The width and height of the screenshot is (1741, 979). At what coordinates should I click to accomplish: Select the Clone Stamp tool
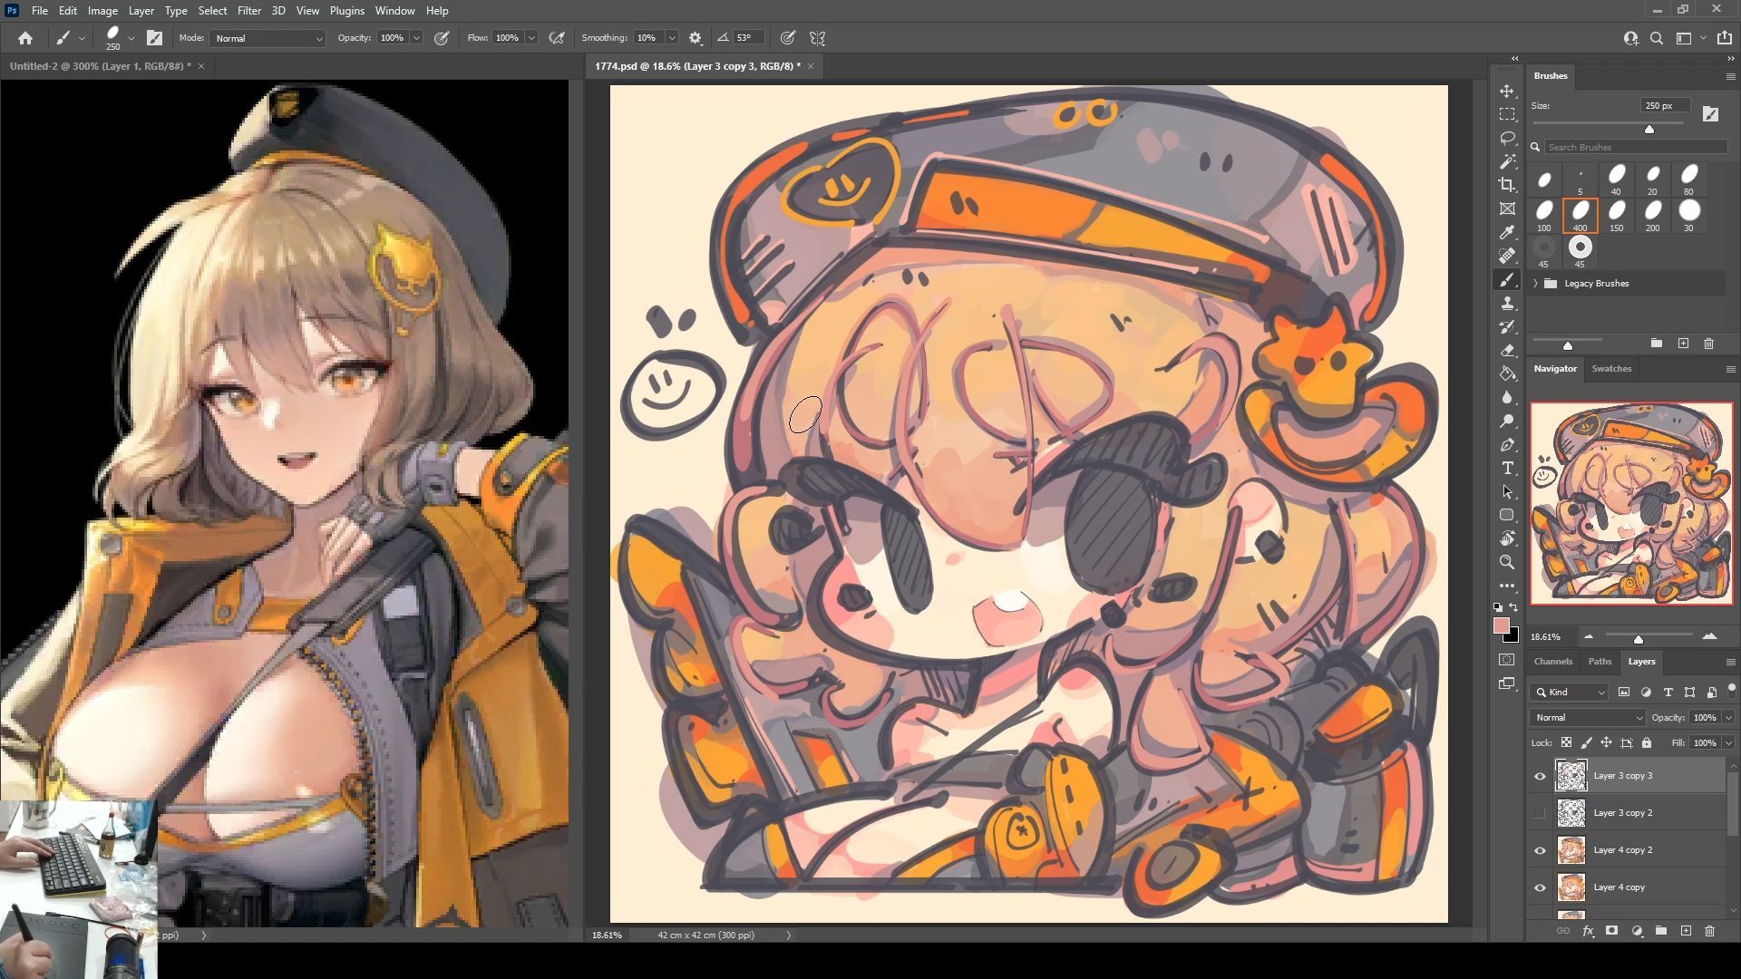coord(1507,304)
